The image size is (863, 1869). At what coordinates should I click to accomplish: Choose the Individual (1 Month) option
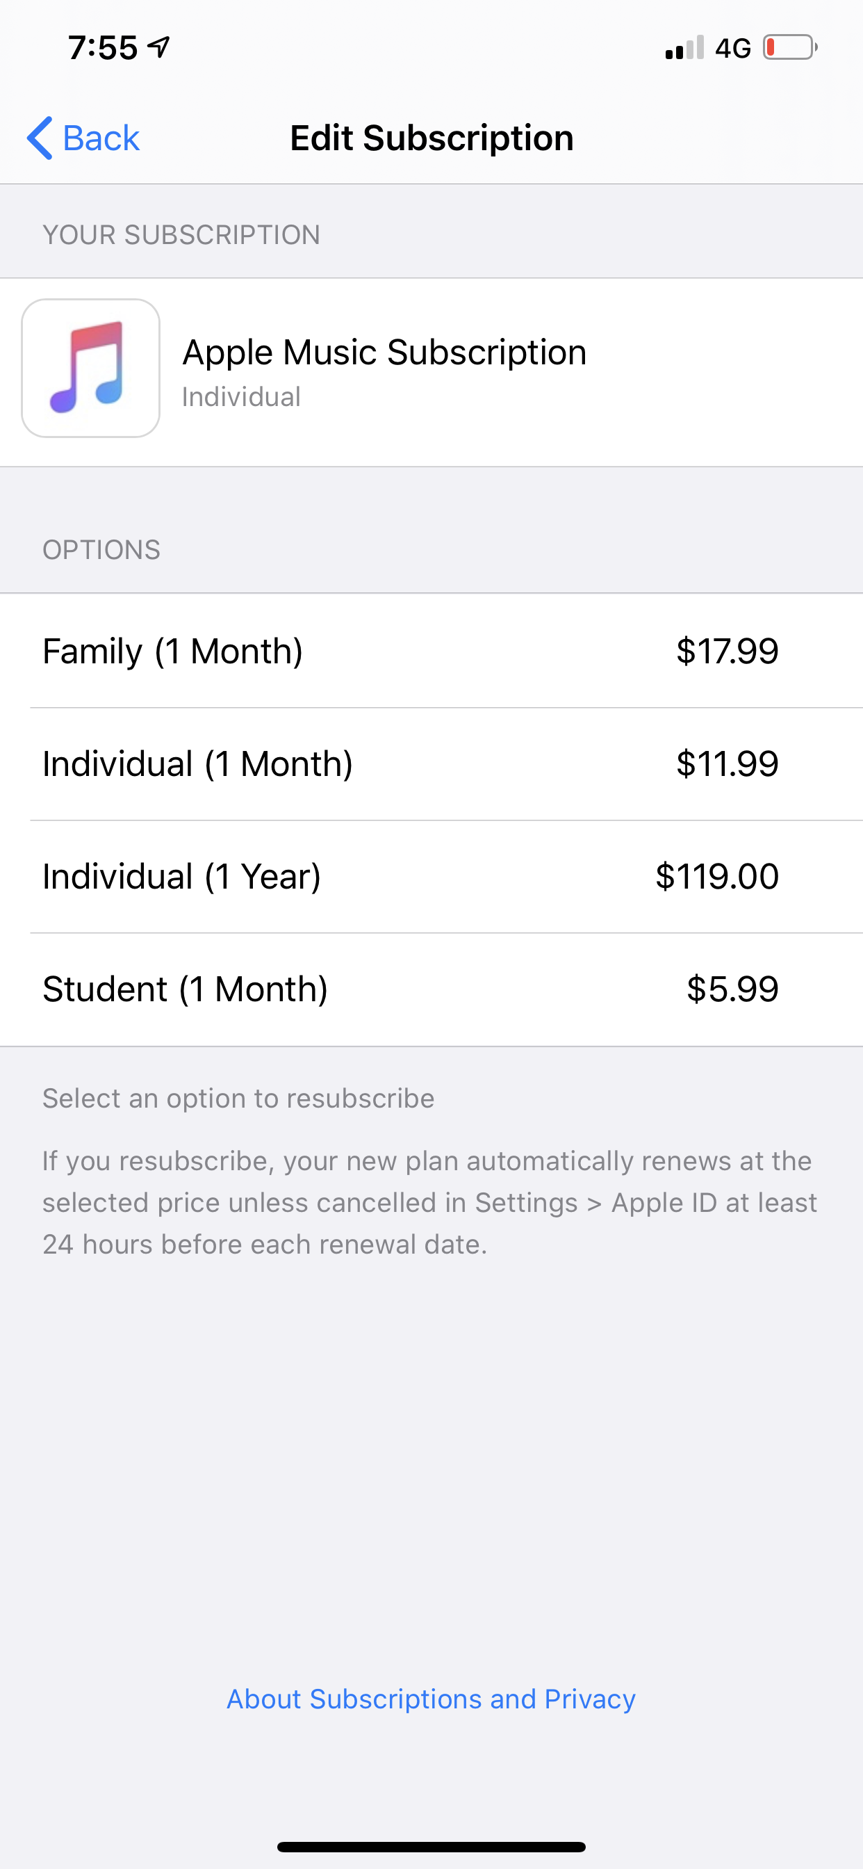click(x=197, y=764)
